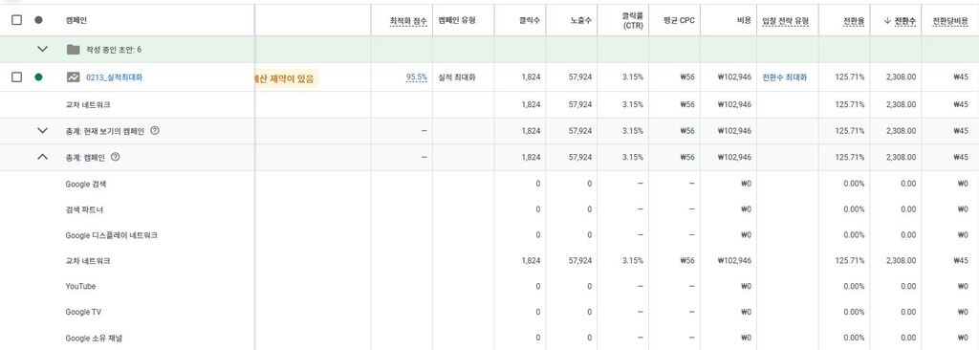Click the green enabled status dot of 0213 campaign
979x350 pixels.
pyautogui.click(x=38, y=77)
